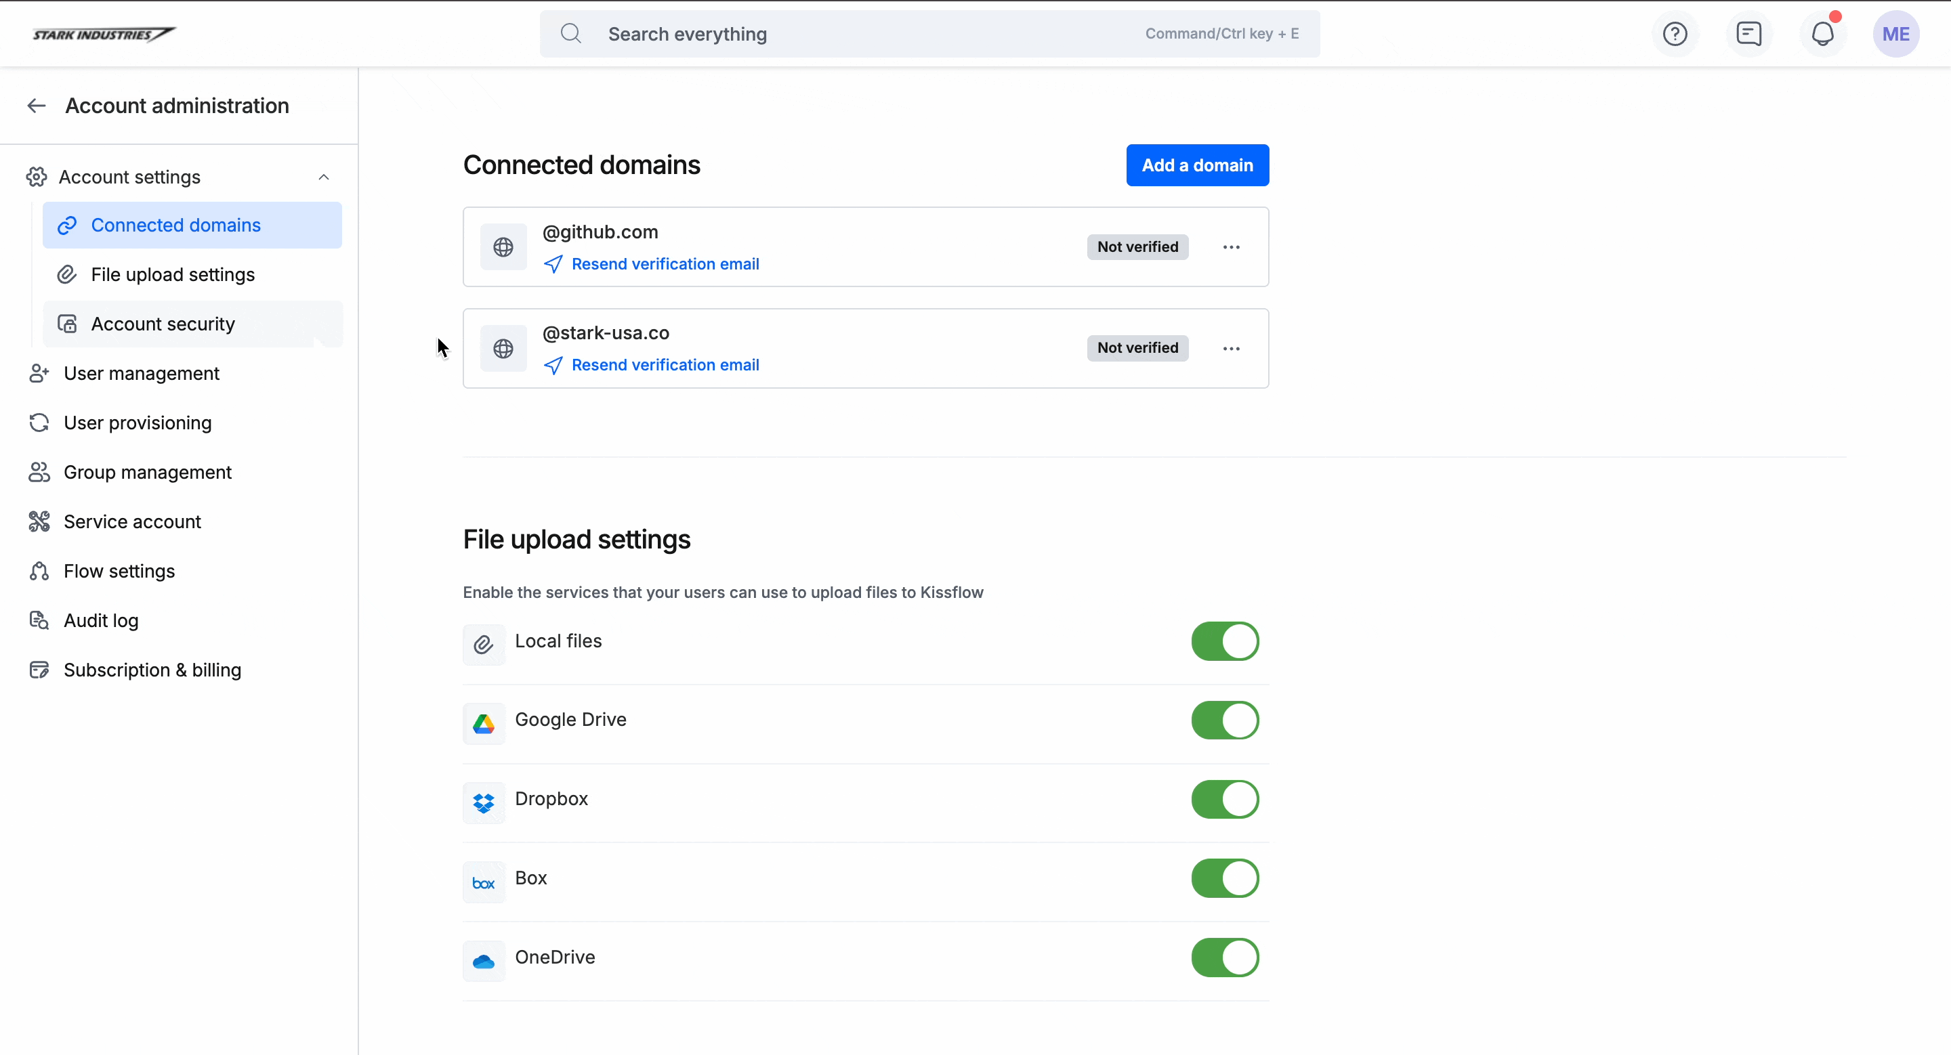The width and height of the screenshot is (1951, 1055).
Task: Click the Add a domain button
Action: [x=1196, y=165]
